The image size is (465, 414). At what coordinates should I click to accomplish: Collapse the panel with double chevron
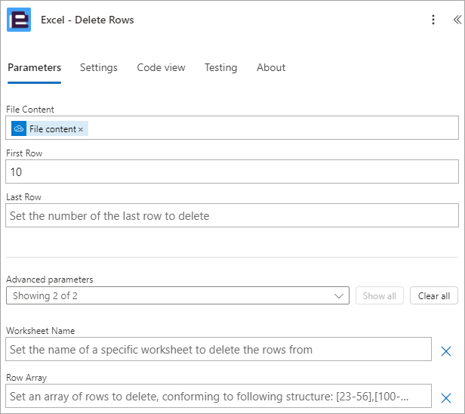[457, 20]
